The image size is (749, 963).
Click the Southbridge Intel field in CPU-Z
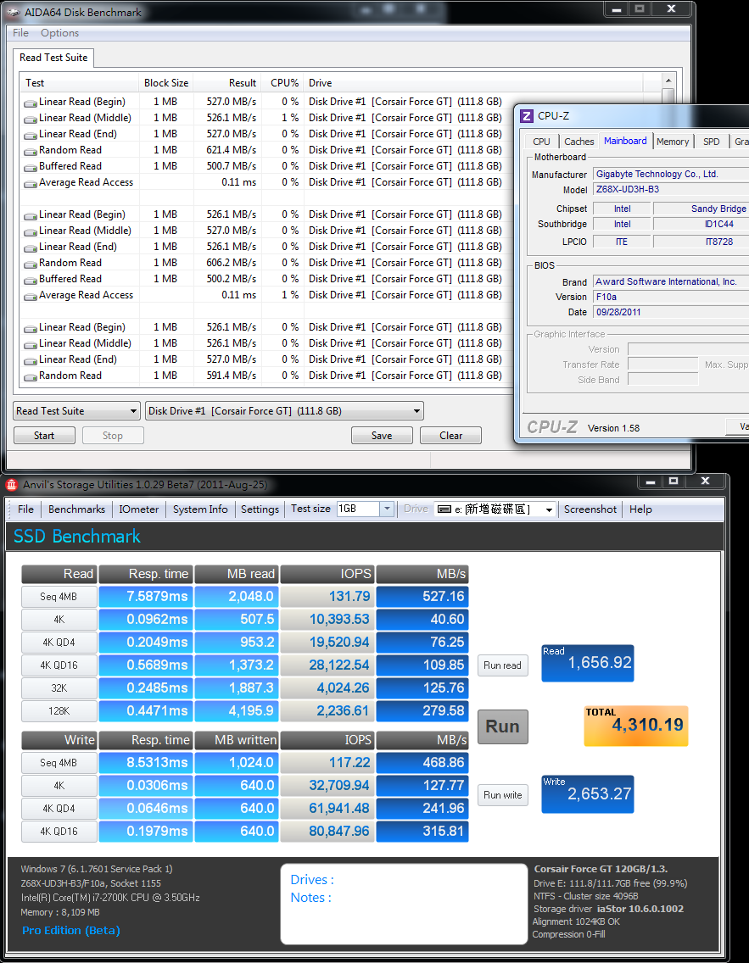tap(622, 224)
